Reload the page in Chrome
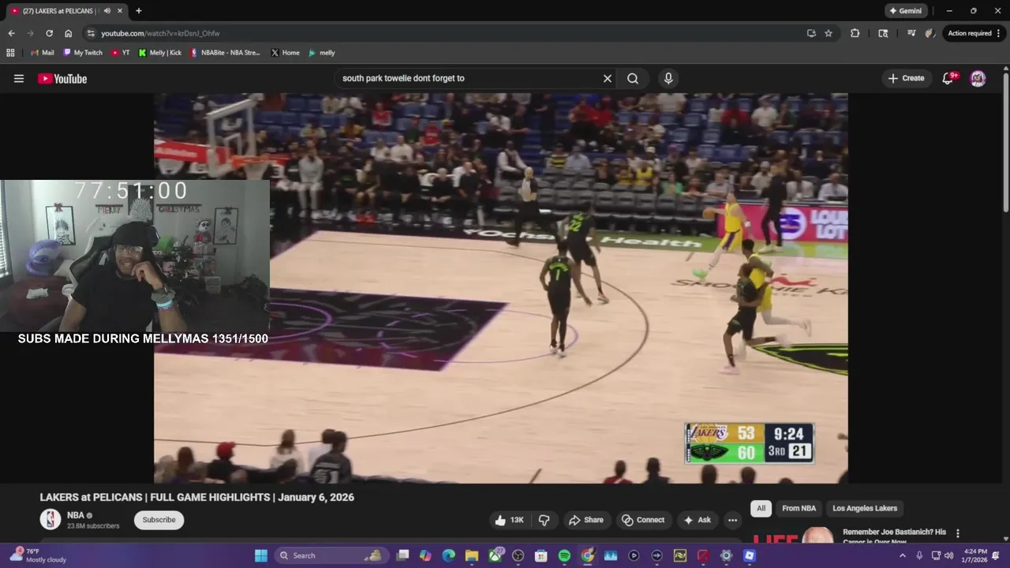The image size is (1010, 568). tap(49, 33)
